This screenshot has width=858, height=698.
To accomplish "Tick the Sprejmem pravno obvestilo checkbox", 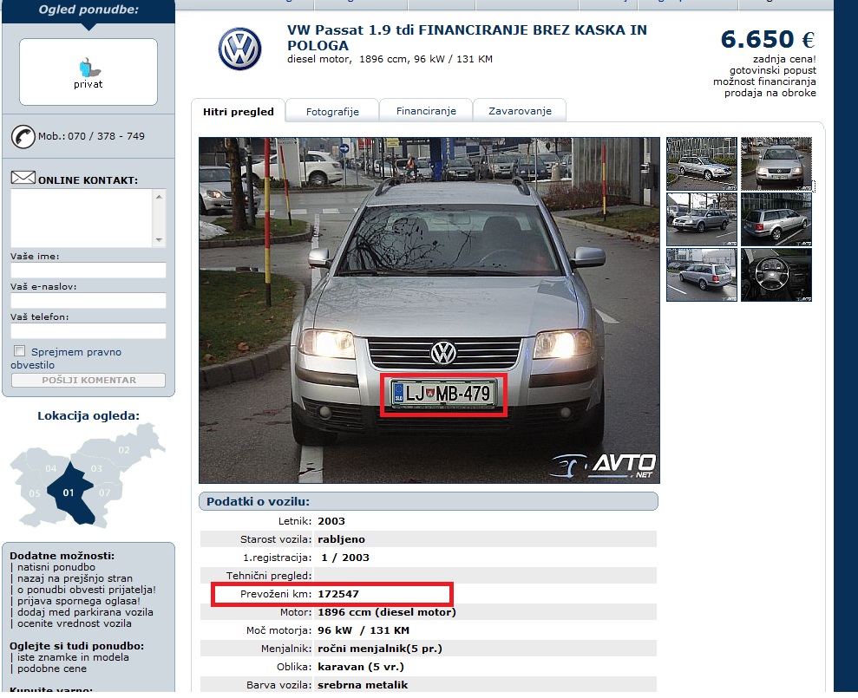I will 20,350.
